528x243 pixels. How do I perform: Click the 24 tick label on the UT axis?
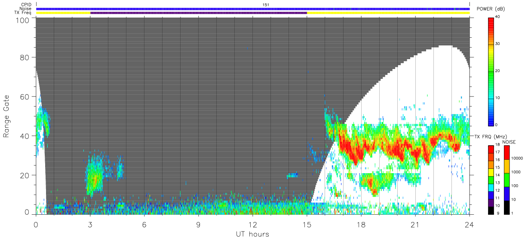(x=470, y=225)
